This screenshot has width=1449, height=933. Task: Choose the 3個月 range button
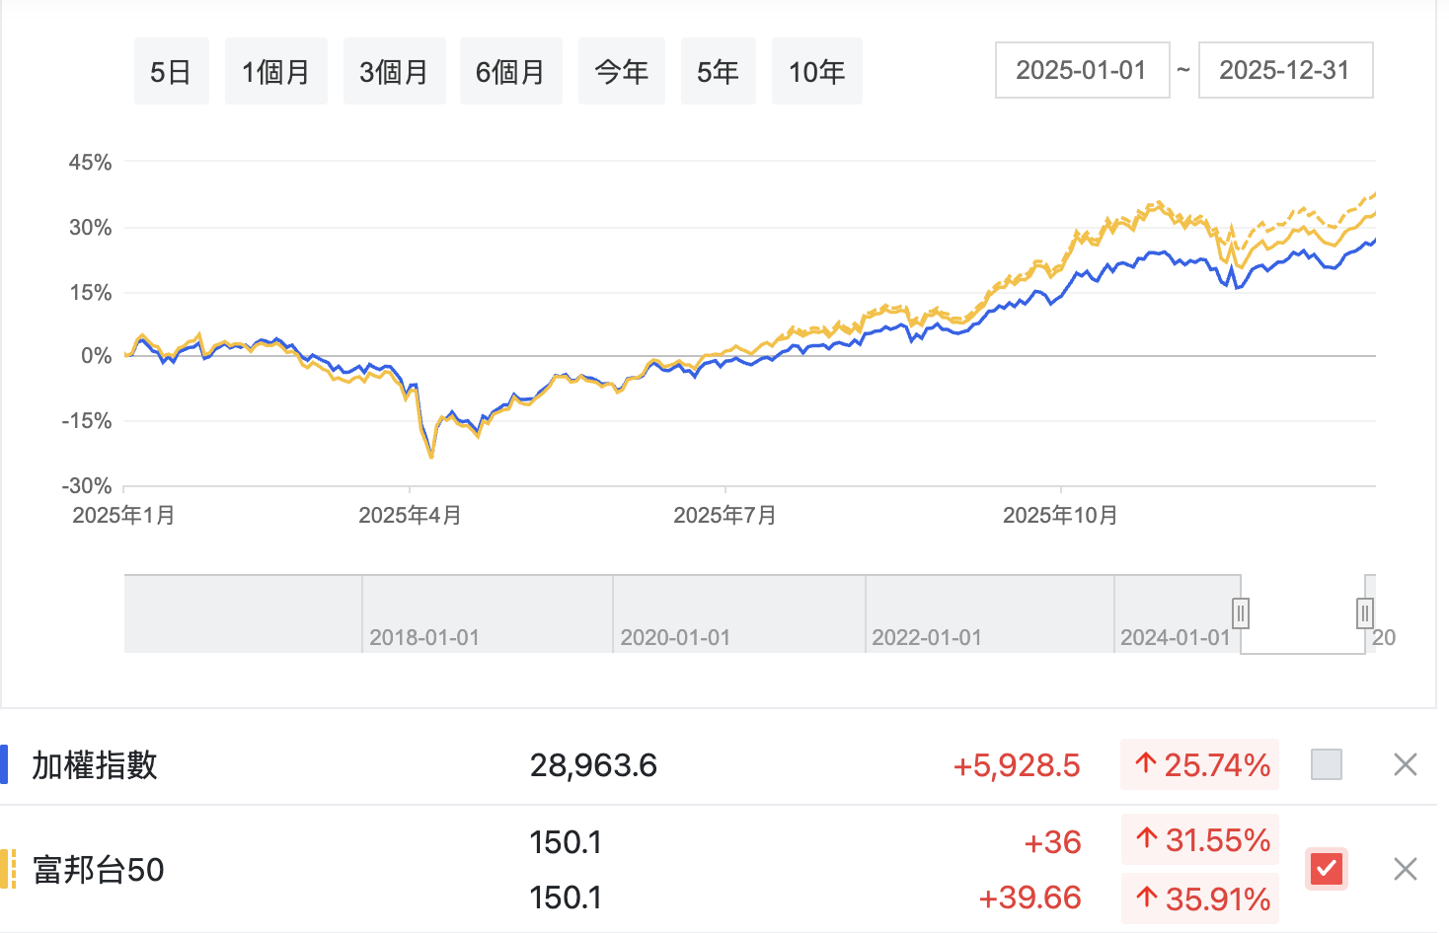[394, 71]
